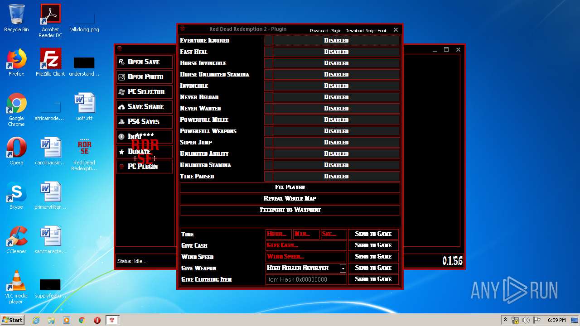Open talkdoing.png file on desktop

pos(84,21)
